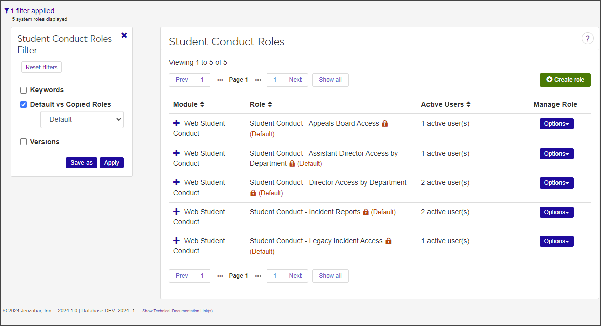The width and height of the screenshot is (601, 326).
Task: Click lock icon beside Director Access by Department
Action: pyautogui.click(x=253, y=193)
